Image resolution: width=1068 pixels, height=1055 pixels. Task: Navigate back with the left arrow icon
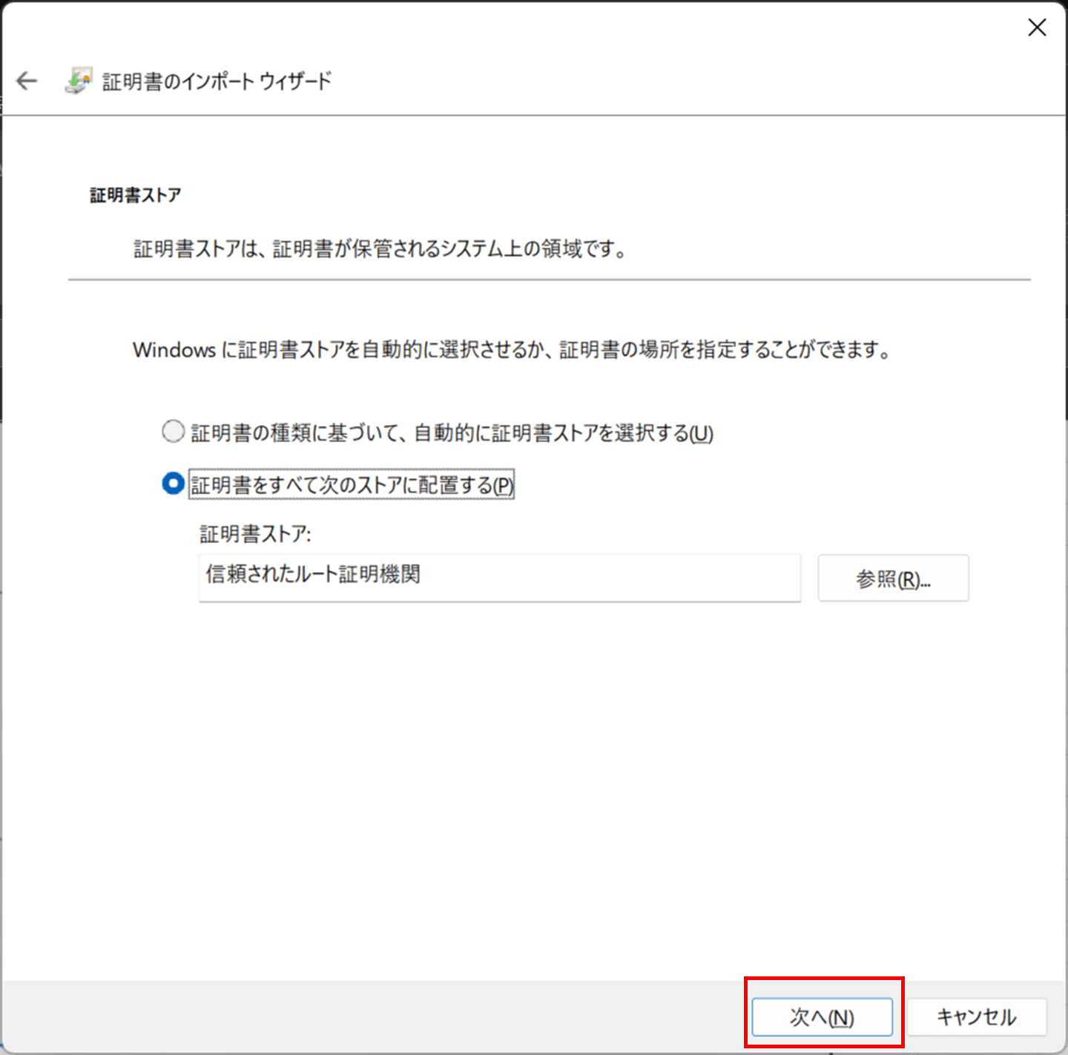click(x=27, y=81)
